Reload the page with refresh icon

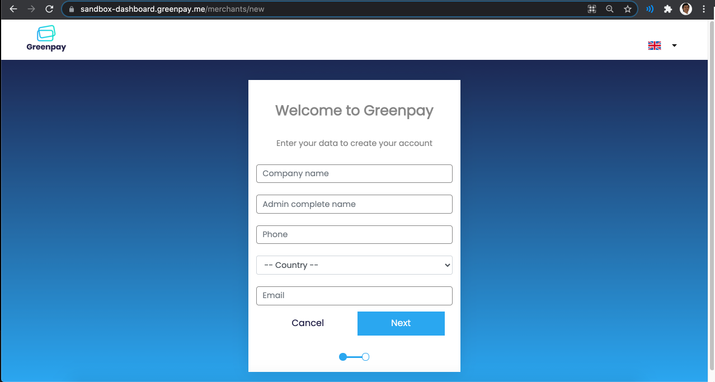(x=49, y=9)
